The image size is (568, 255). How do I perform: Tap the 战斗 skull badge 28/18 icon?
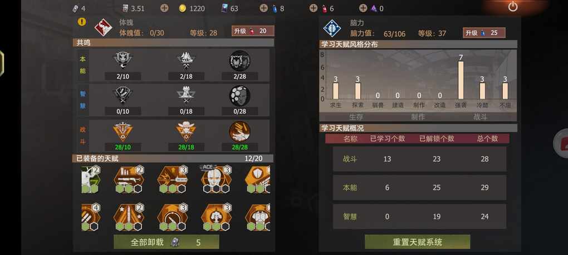click(186, 132)
